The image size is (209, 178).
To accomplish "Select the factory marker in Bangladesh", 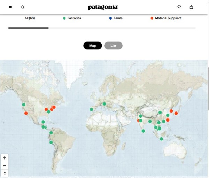I will (x=150, y=121).
